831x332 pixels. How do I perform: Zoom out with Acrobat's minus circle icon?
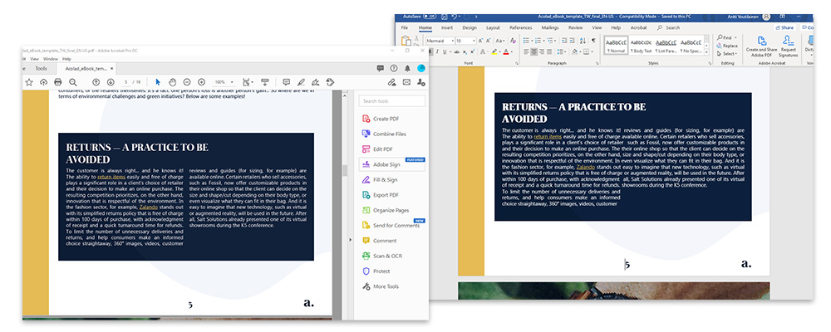(186, 82)
